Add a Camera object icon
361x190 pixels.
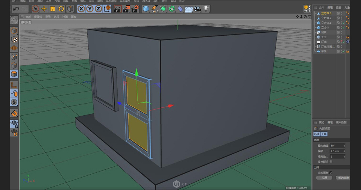pyautogui.click(x=197, y=9)
